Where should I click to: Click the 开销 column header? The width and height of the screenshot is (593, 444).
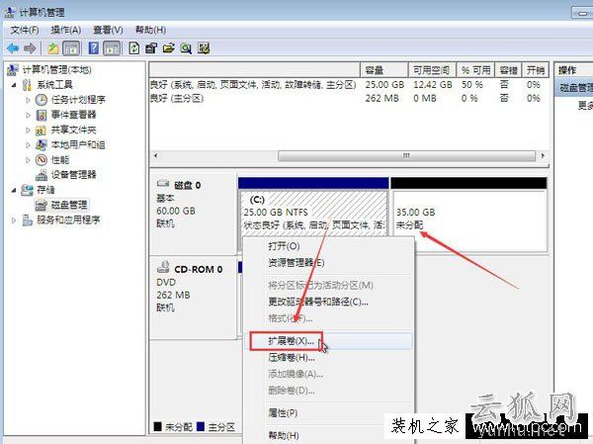point(536,70)
